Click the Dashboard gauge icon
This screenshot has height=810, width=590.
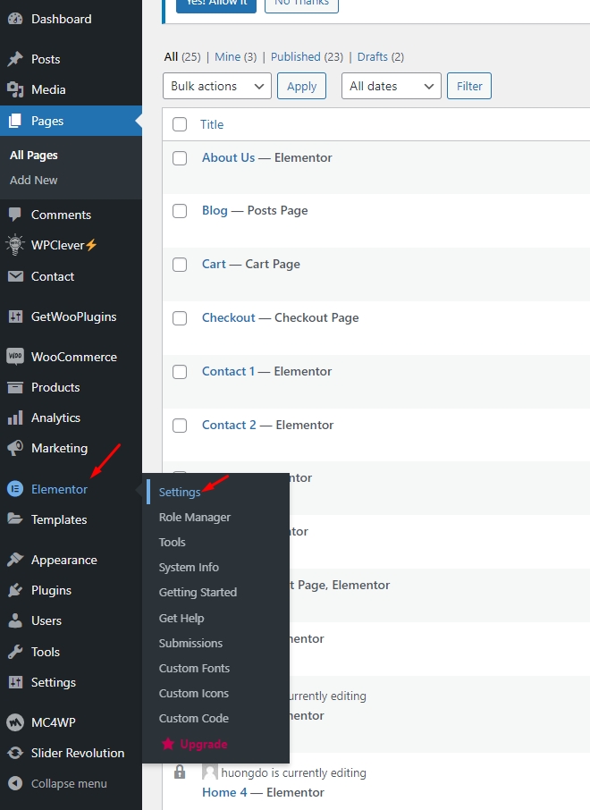pos(15,19)
